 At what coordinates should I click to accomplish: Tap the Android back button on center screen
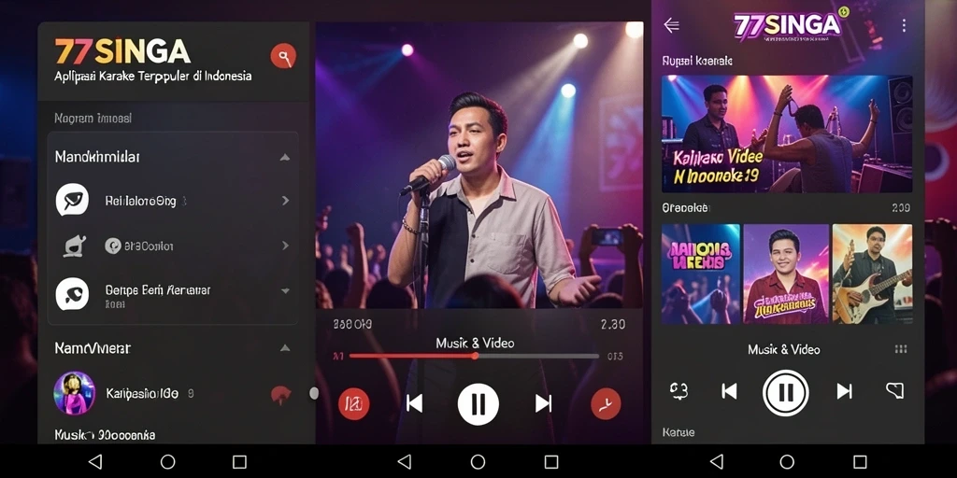[x=404, y=461]
